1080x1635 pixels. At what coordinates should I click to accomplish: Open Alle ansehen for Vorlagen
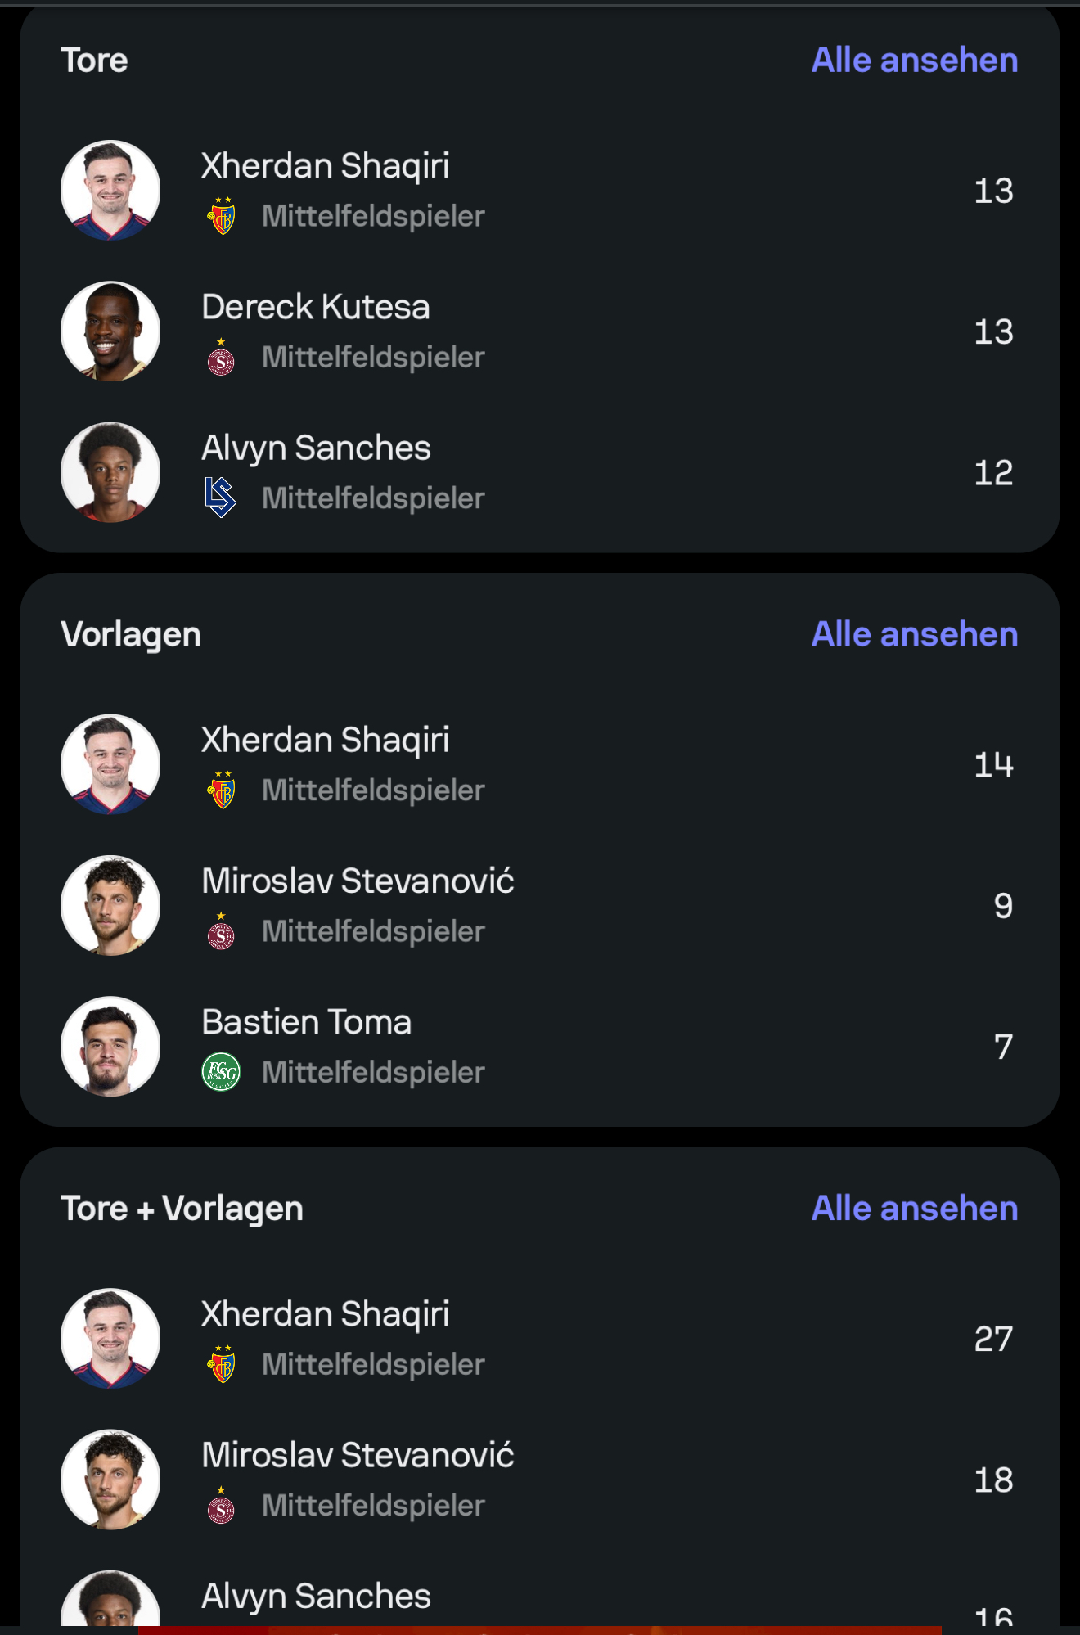(x=914, y=635)
